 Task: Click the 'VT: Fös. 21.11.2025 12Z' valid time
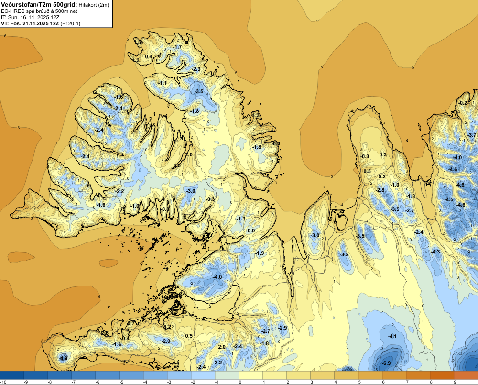[x=30, y=23]
